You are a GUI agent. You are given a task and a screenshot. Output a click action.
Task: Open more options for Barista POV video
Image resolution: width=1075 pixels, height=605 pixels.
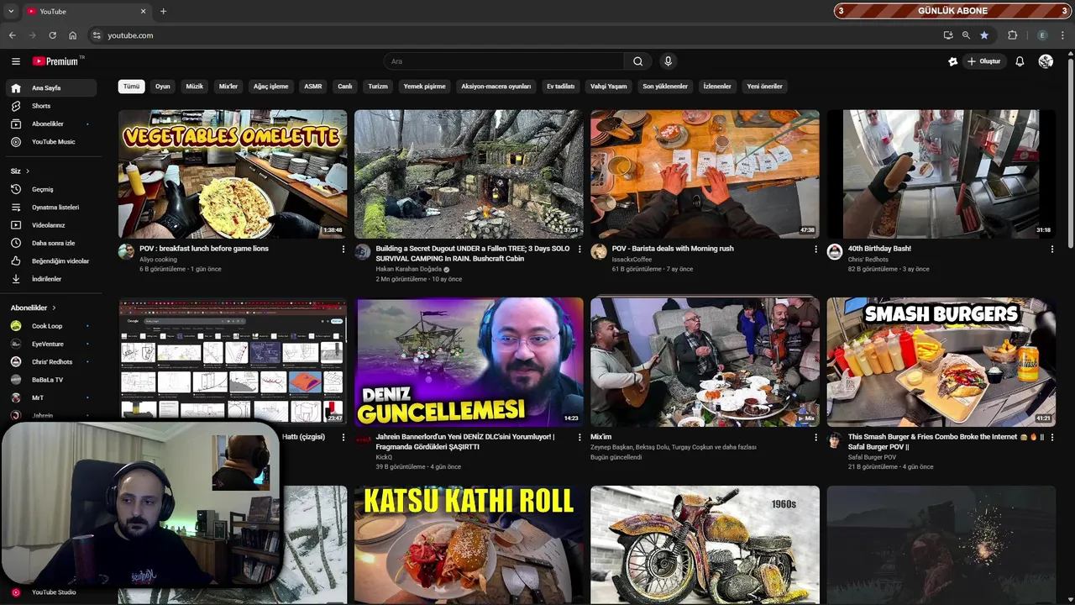coord(815,249)
